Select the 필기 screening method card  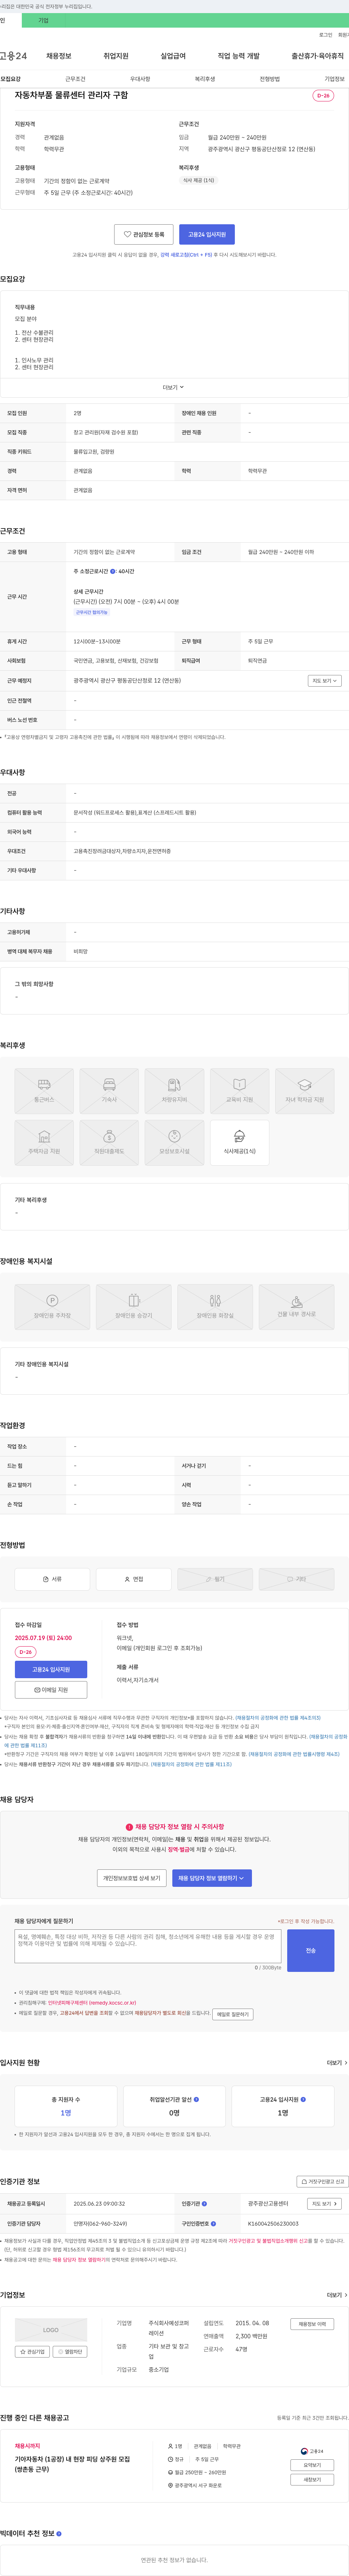tap(215, 1579)
